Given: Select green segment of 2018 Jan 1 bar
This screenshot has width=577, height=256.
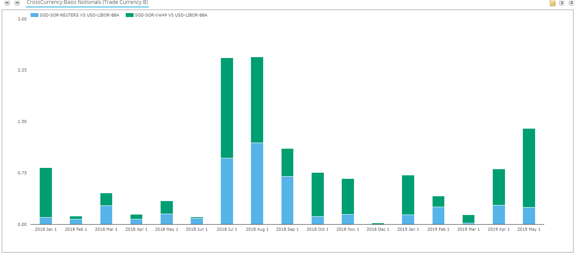Looking at the screenshot, I should [46, 192].
